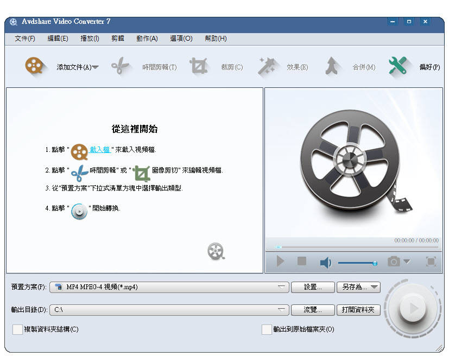Toggle fullscreen preview icon

[431, 262]
